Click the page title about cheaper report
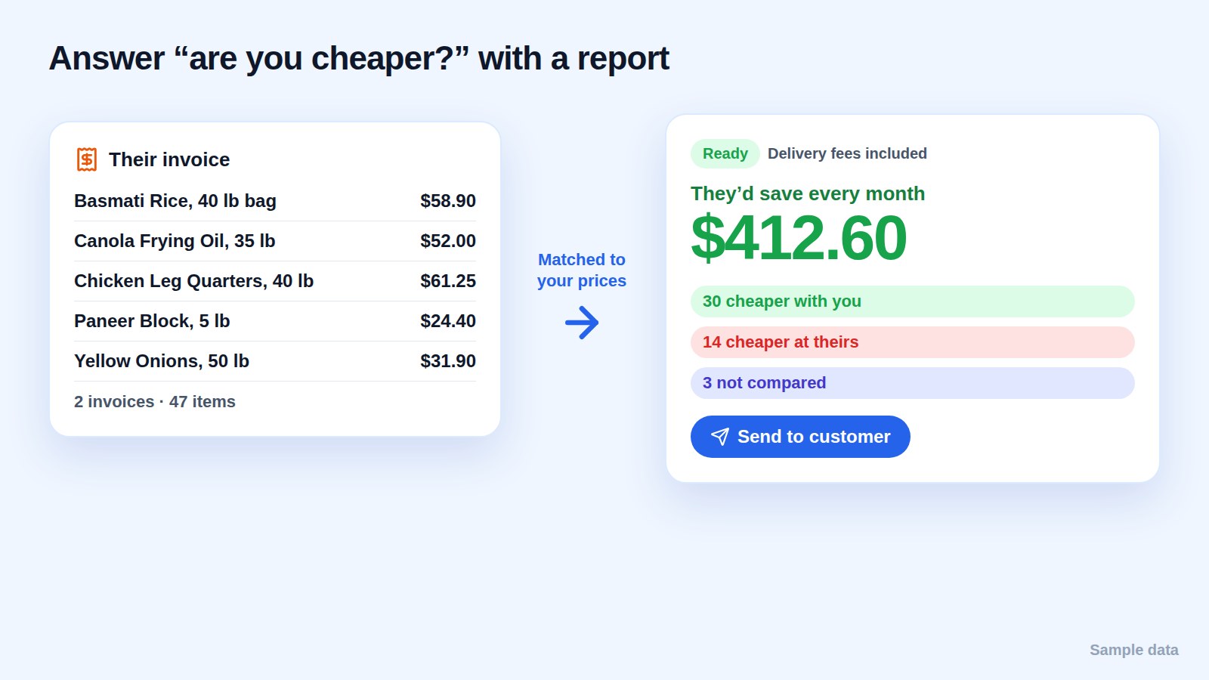 (359, 58)
